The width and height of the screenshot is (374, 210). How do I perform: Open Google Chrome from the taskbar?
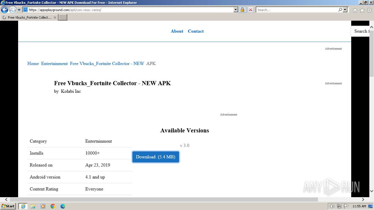click(53, 206)
